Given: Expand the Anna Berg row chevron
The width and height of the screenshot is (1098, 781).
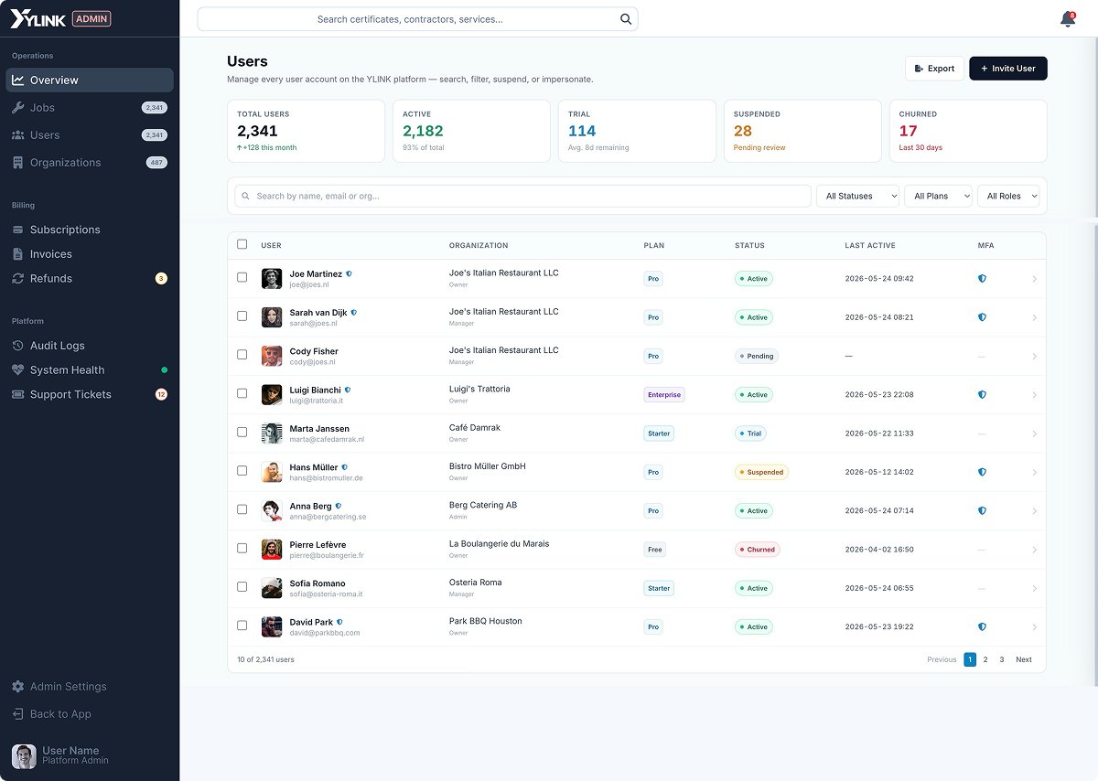Looking at the screenshot, I should [1034, 511].
